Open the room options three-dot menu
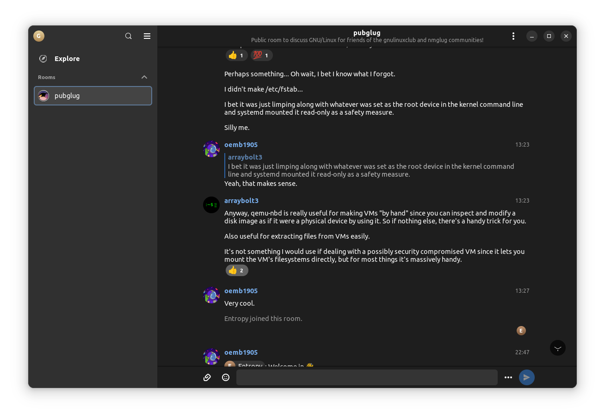Image resolution: width=605 pixels, height=419 pixels. click(513, 36)
